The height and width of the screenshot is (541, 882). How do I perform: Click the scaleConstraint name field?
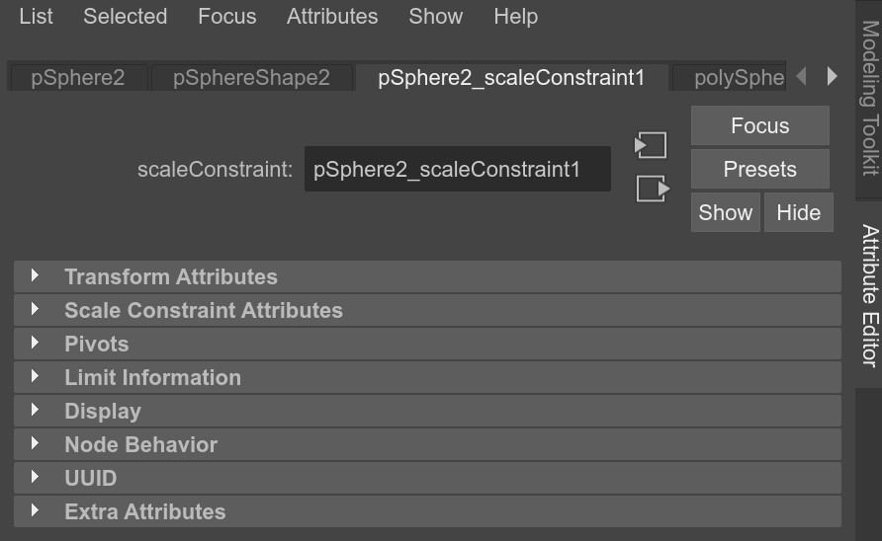457,169
